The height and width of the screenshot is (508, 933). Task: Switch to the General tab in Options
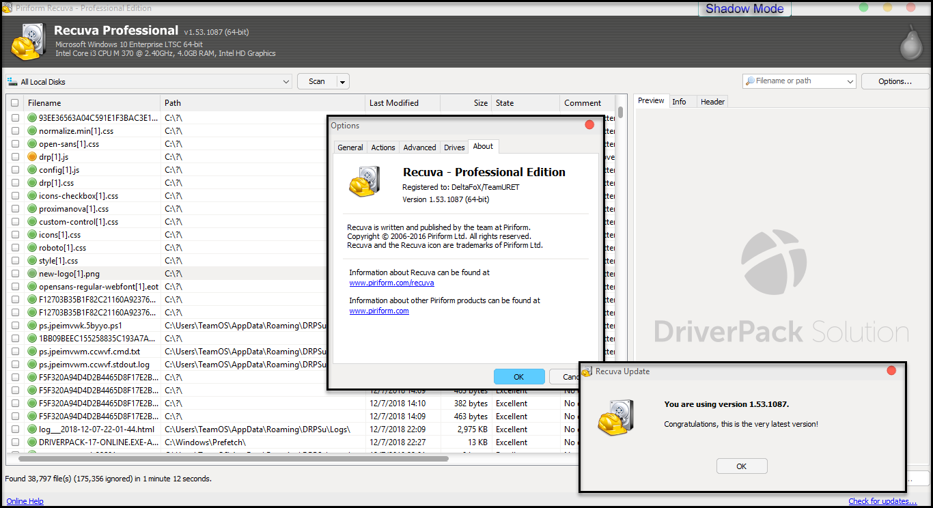tap(350, 147)
